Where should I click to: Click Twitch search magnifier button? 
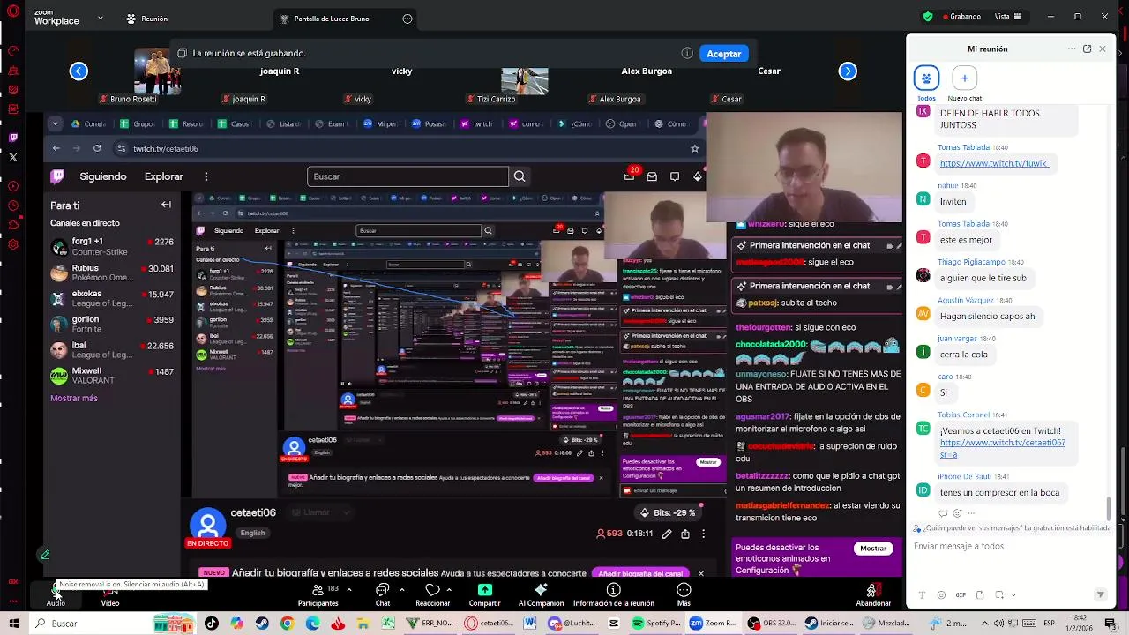[x=520, y=176]
